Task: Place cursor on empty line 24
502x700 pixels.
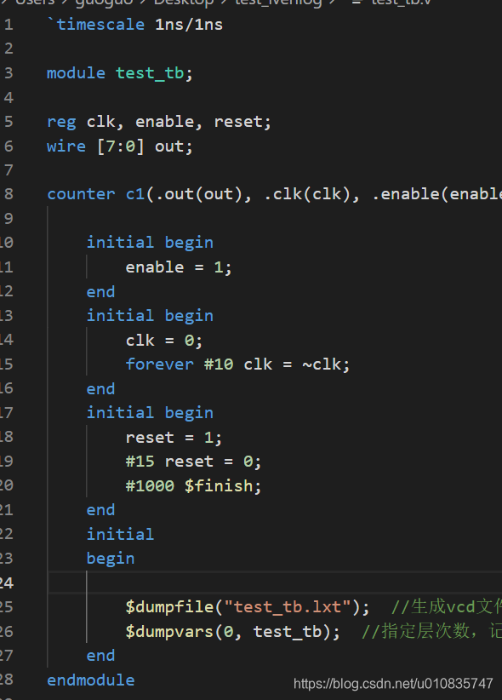Action: pyautogui.click(x=275, y=582)
